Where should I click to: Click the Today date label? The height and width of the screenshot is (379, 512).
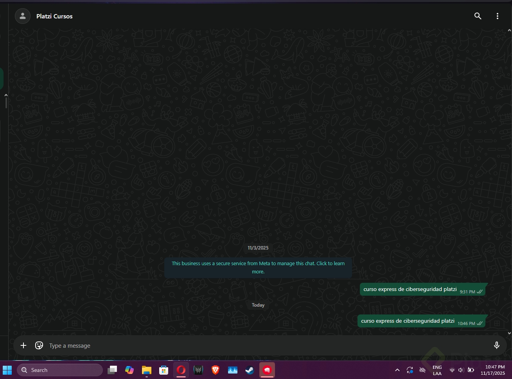(258, 305)
